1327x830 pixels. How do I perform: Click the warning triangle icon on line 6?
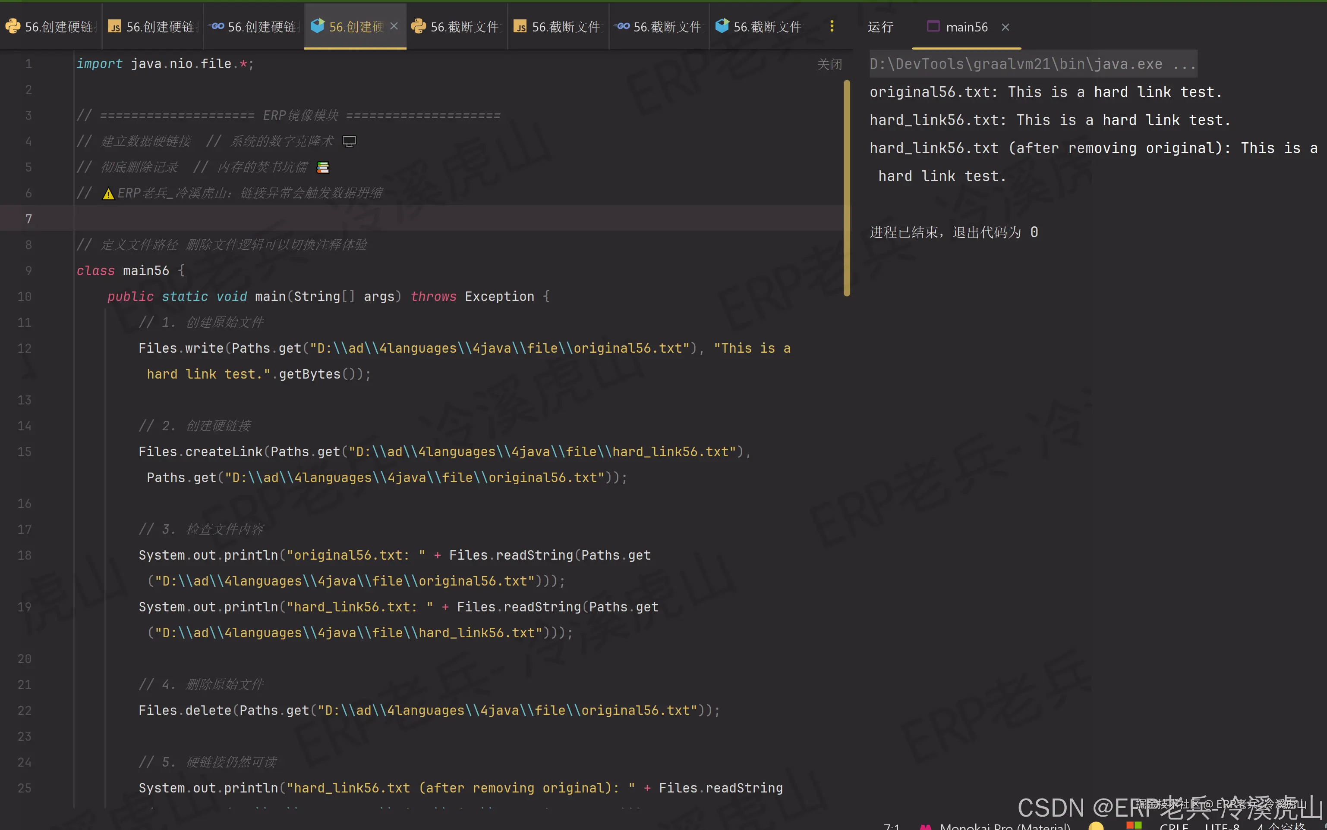tap(108, 194)
